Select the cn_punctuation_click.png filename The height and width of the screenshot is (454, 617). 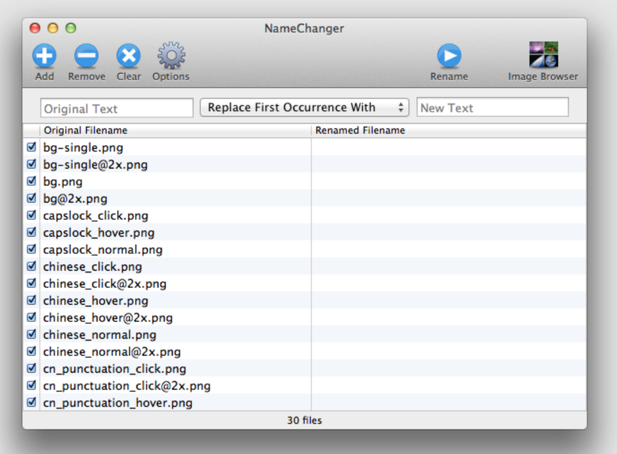click(115, 369)
